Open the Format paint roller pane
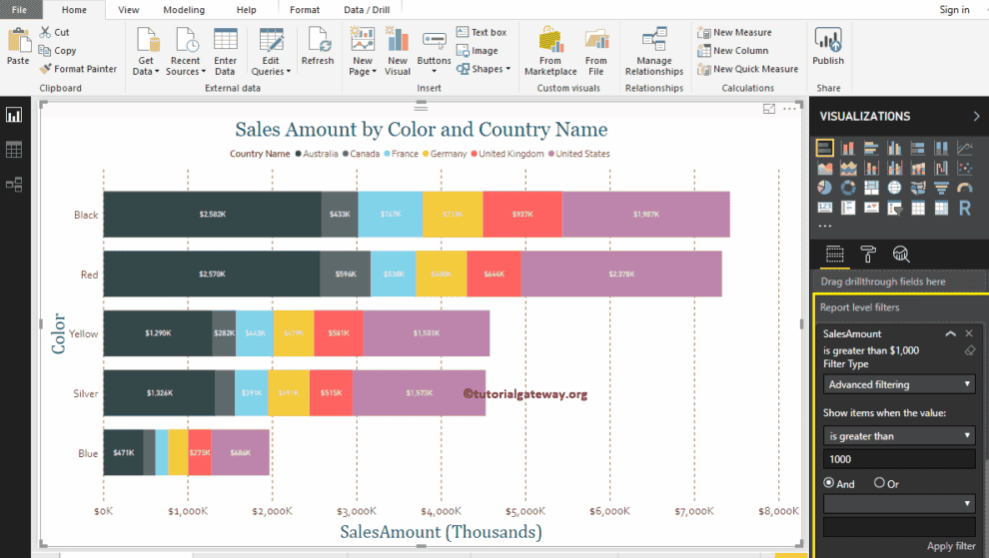989x558 pixels. point(868,255)
